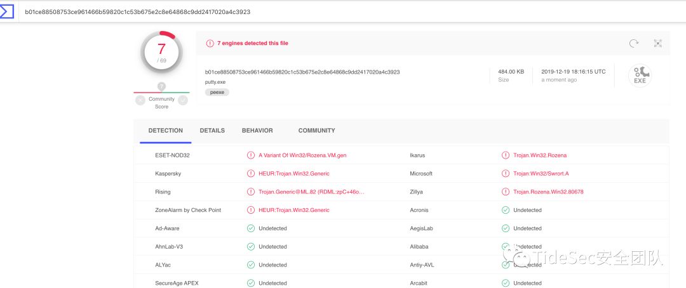Click the Microsoft detection warning icon
Screen dimensions: 686x288
pyautogui.click(x=506, y=173)
